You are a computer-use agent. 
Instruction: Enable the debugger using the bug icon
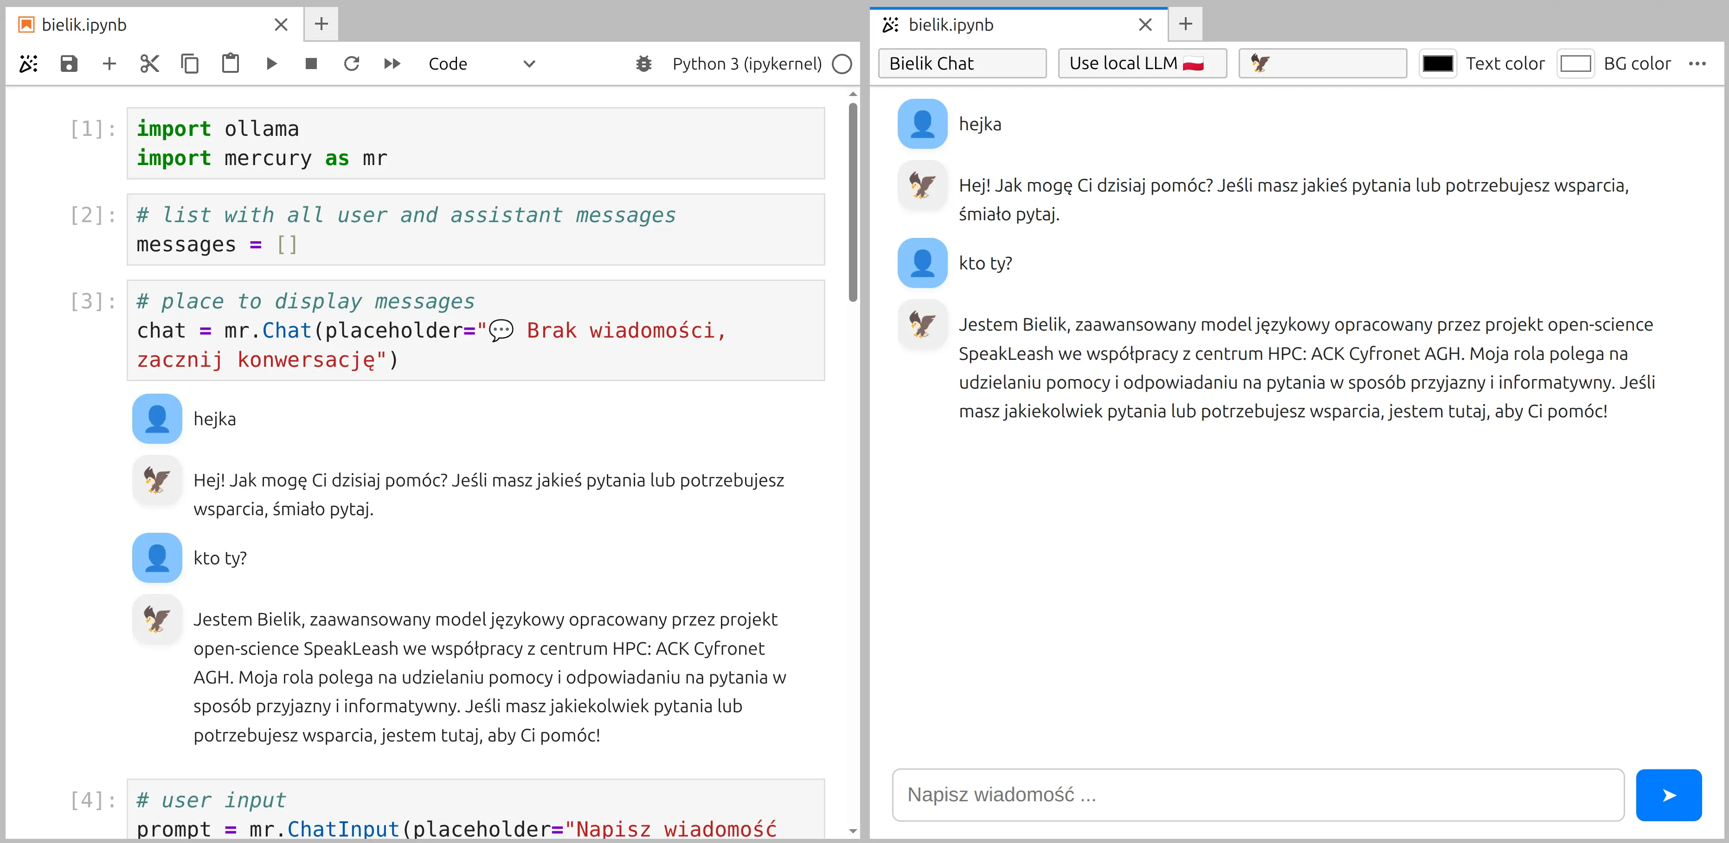tap(643, 64)
